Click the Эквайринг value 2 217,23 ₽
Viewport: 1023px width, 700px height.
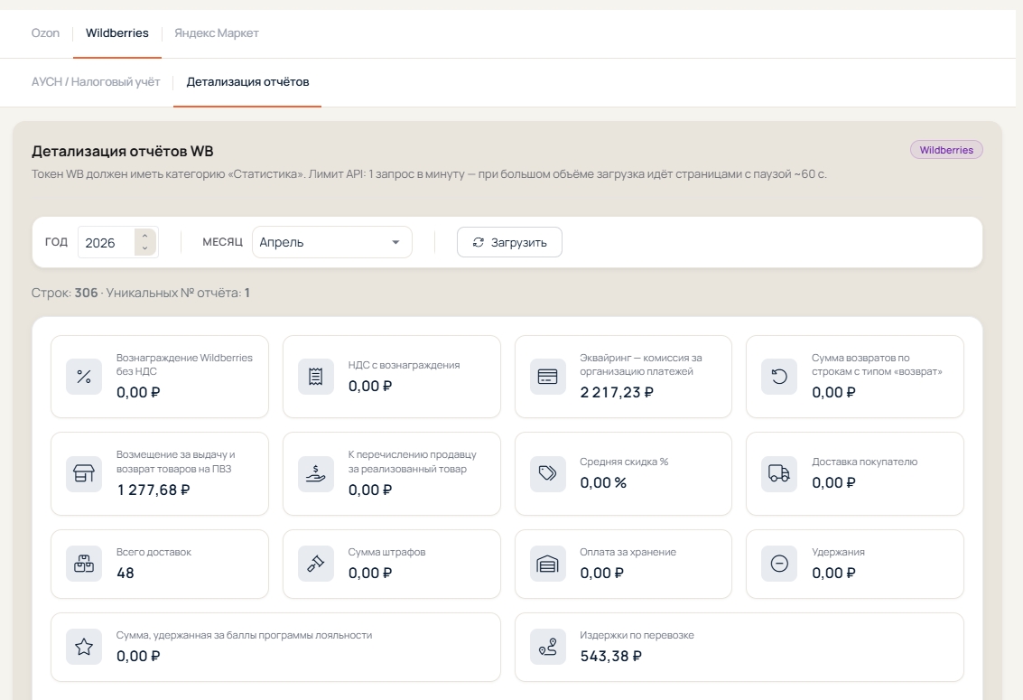click(617, 392)
